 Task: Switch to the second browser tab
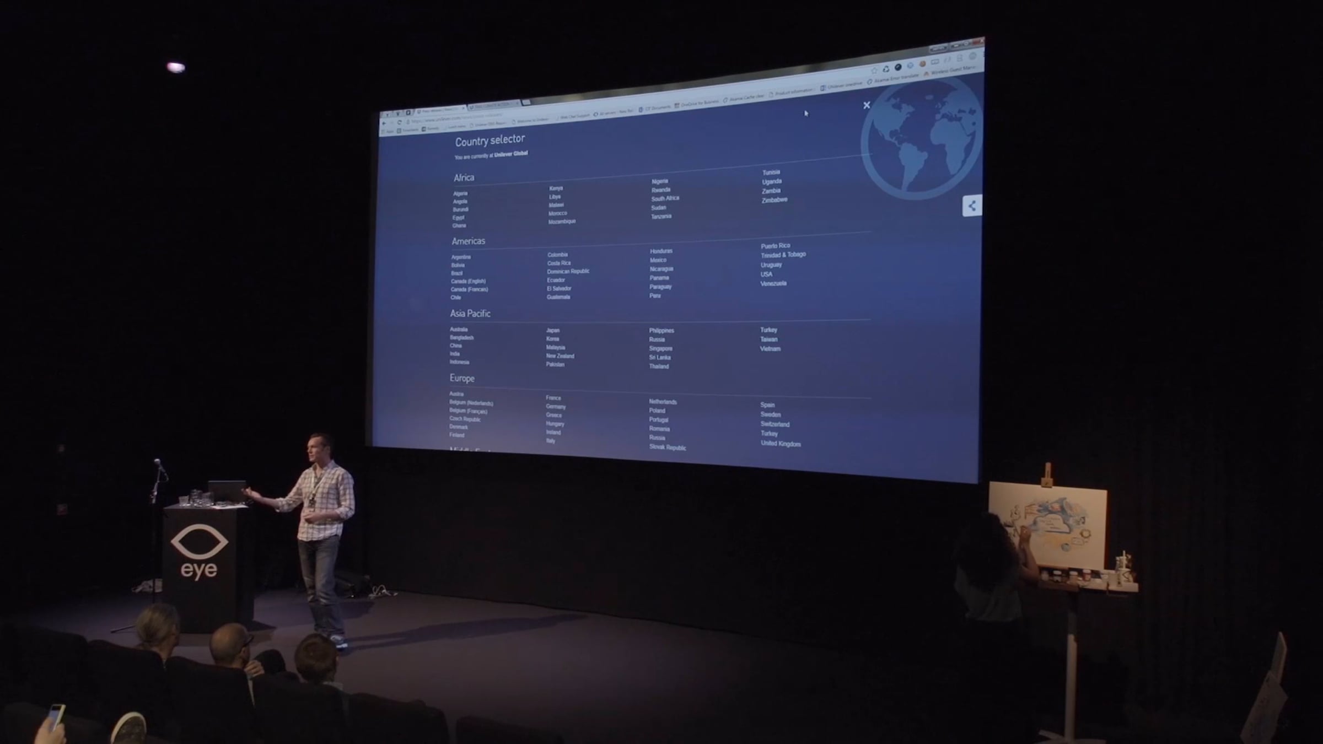(x=491, y=105)
